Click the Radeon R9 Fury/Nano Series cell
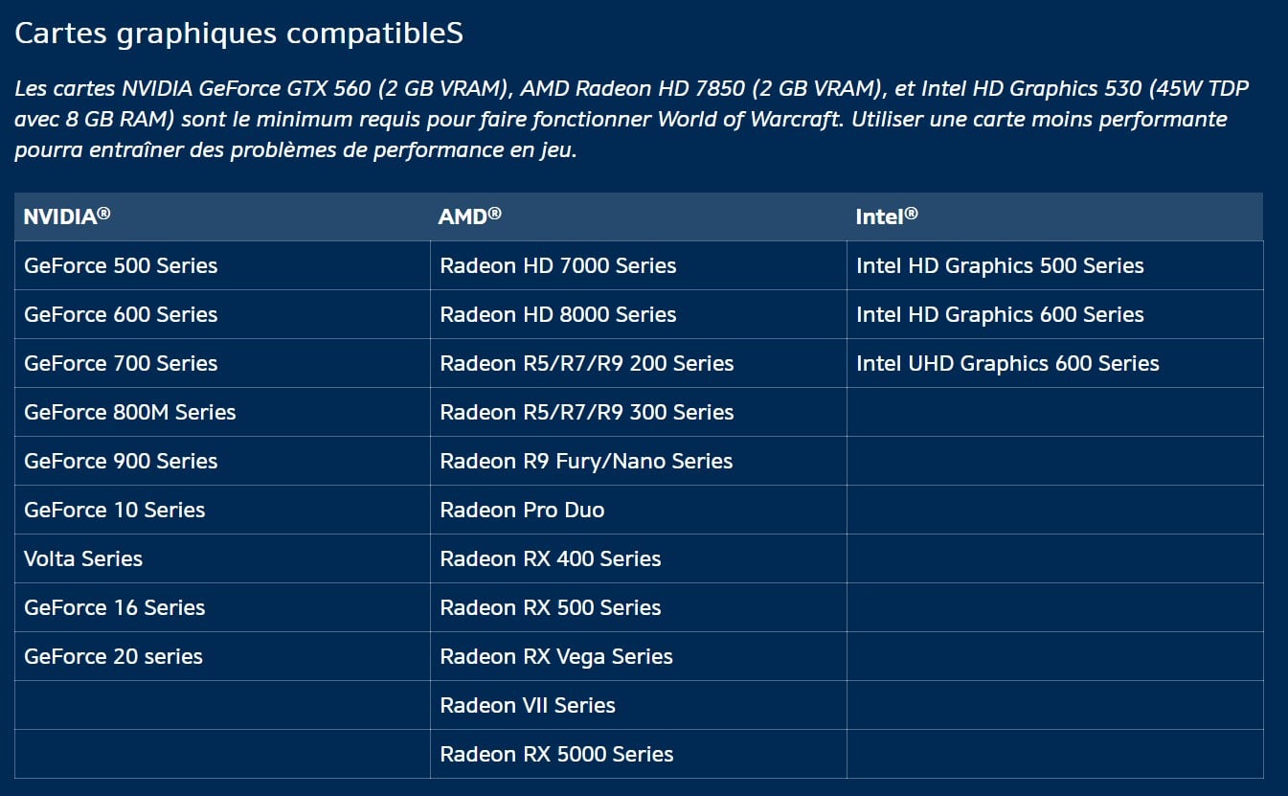This screenshot has height=796, width=1288. pyautogui.click(x=586, y=461)
